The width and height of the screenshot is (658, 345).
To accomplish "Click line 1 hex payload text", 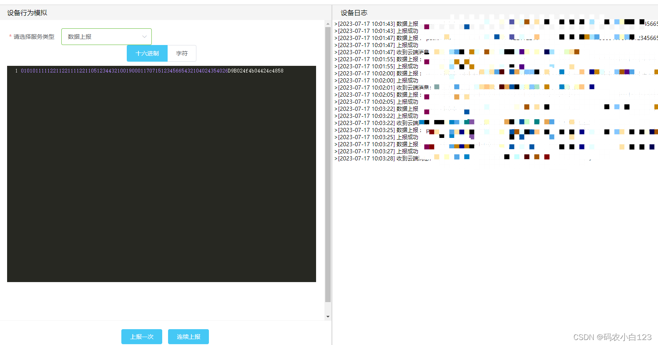I will 152,71.
